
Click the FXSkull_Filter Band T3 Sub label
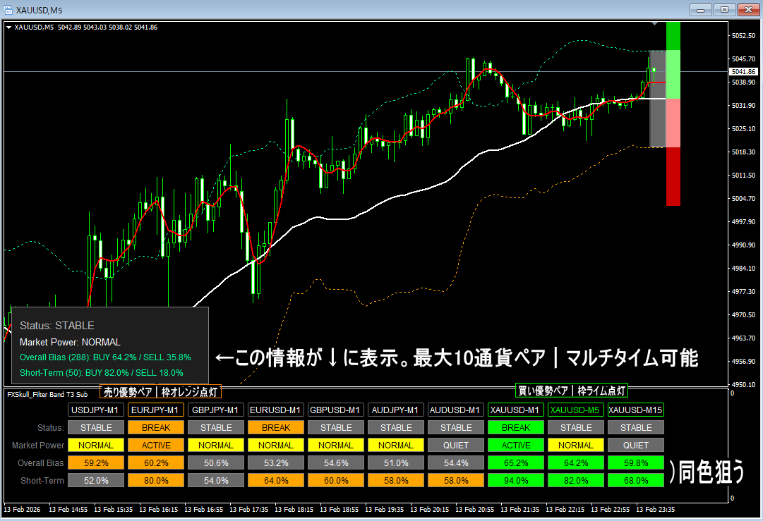[x=47, y=394]
